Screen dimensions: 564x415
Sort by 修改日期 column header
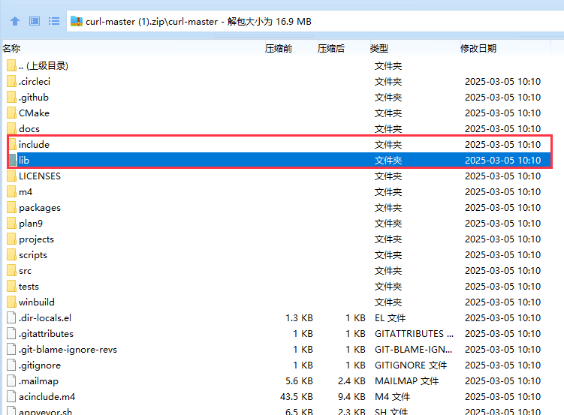[x=478, y=48]
